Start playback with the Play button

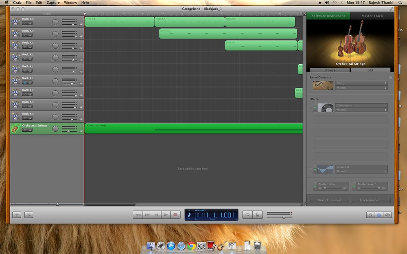pyautogui.click(x=166, y=215)
